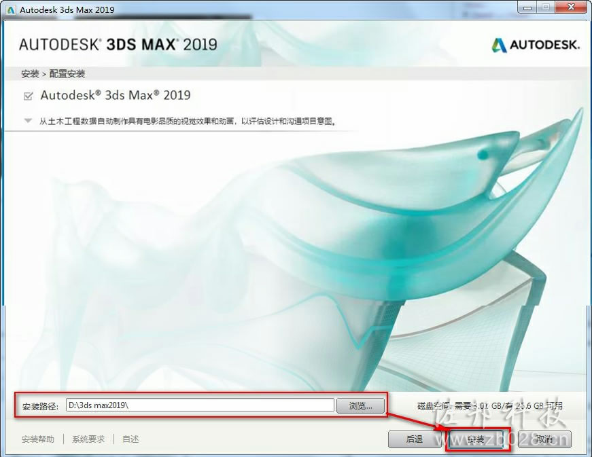Click the 安装 breadcrumb text
The height and width of the screenshot is (457, 592).
click(x=30, y=74)
